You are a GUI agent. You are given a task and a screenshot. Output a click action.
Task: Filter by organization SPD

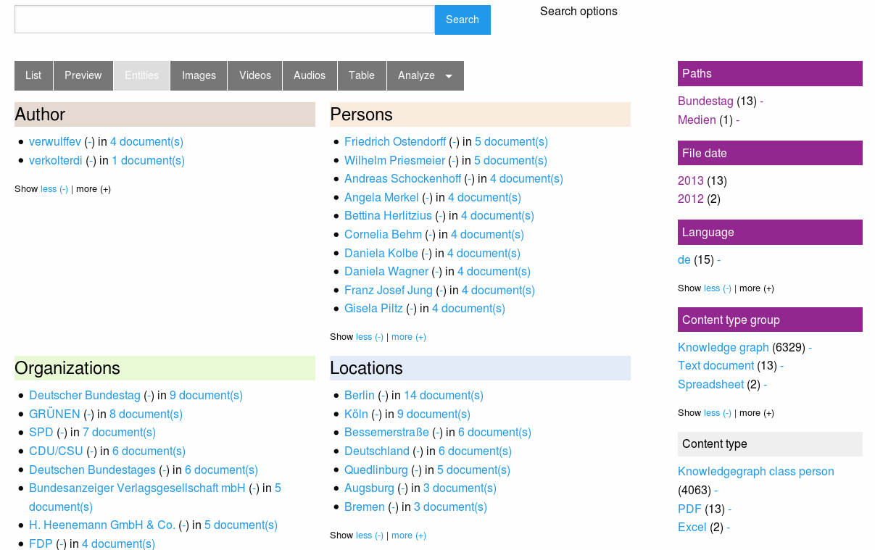coord(41,432)
